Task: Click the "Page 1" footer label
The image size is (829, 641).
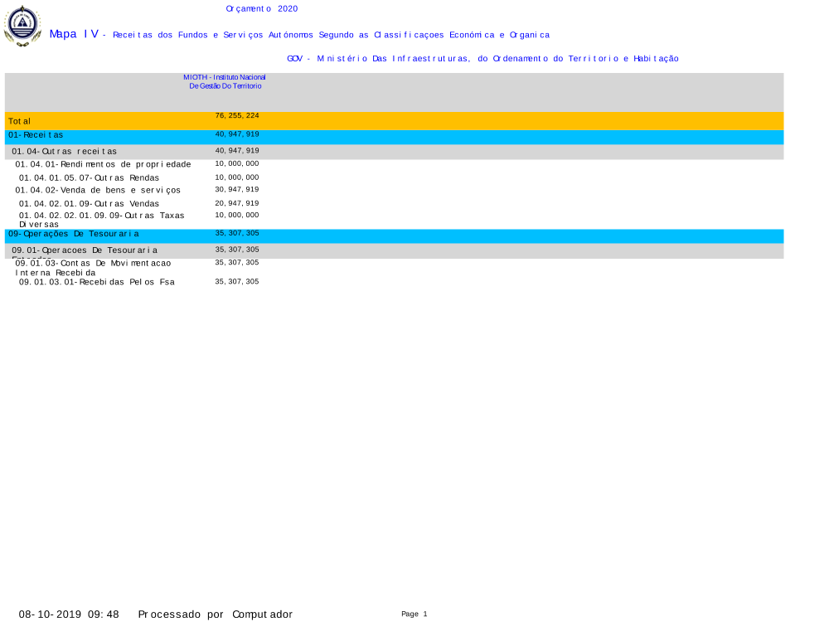Action: pyautogui.click(x=414, y=614)
